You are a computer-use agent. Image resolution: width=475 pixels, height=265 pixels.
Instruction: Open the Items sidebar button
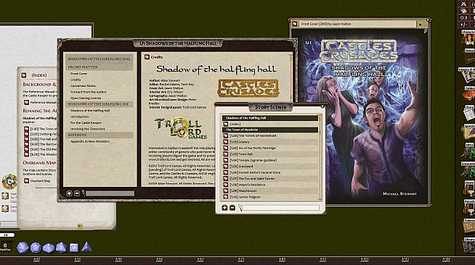[x=468, y=189]
